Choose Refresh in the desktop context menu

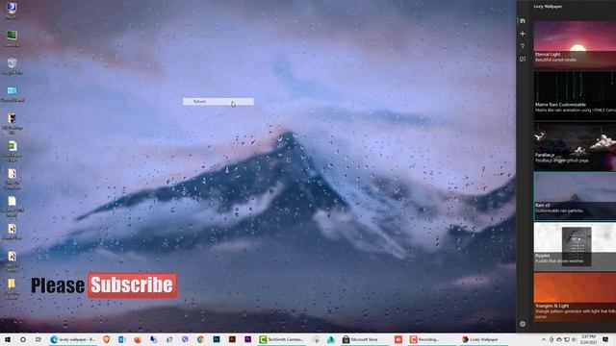click(x=218, y=102)
